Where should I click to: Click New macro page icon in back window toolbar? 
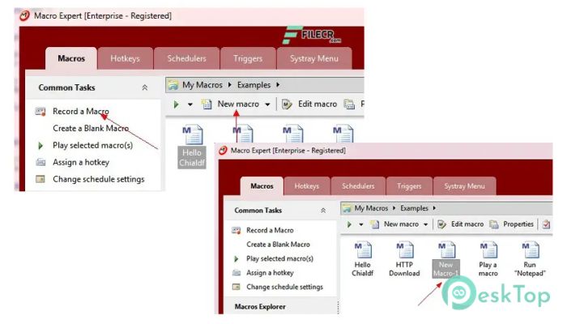pyautogui.click(x=207, y=104)
